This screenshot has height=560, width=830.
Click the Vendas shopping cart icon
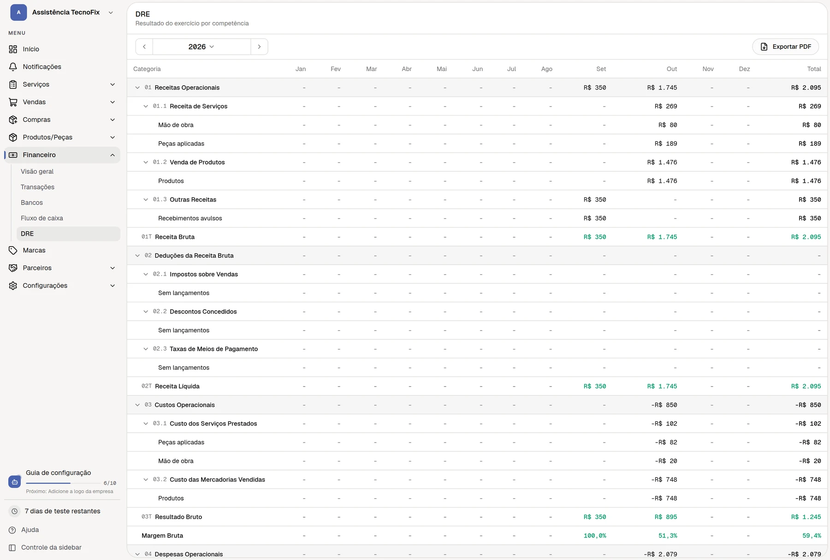(13, 102)
